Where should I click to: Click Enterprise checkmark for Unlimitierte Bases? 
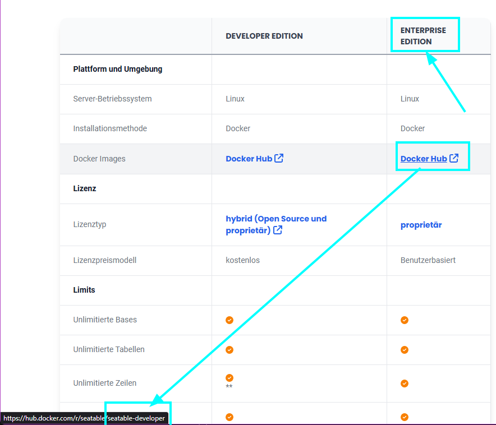click(405, 320)
